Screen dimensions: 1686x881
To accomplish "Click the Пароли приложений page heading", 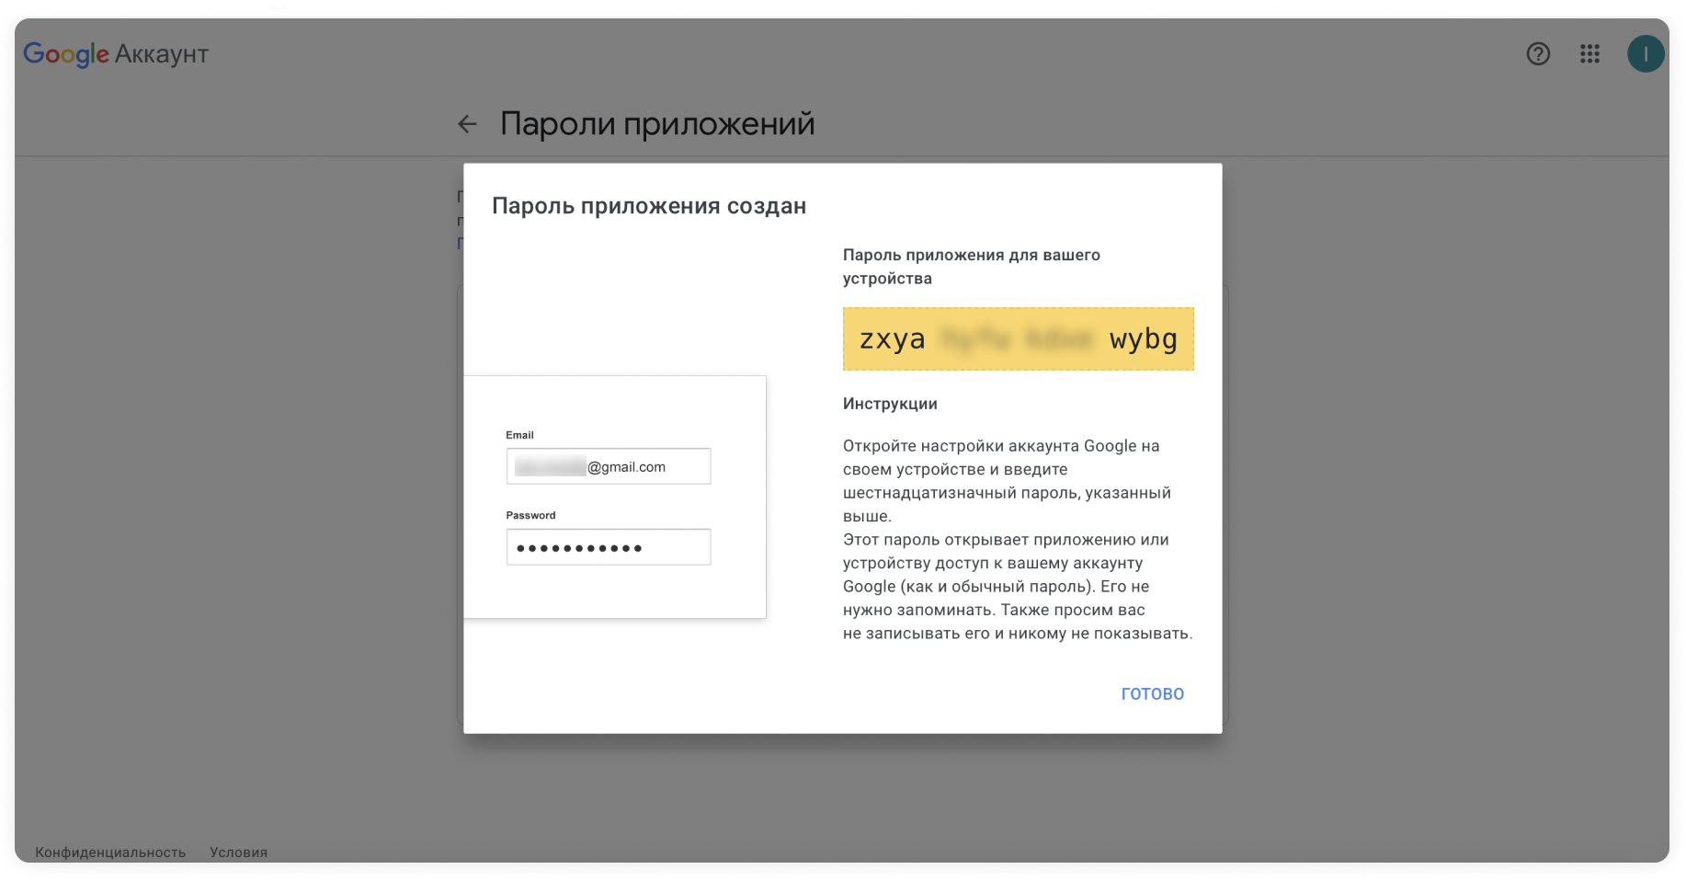I will click(x=657, y=124).
